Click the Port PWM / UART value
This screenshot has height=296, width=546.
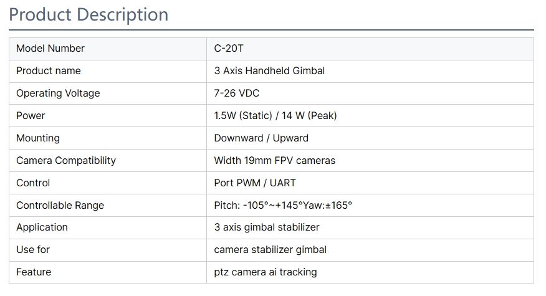(255, 183)
